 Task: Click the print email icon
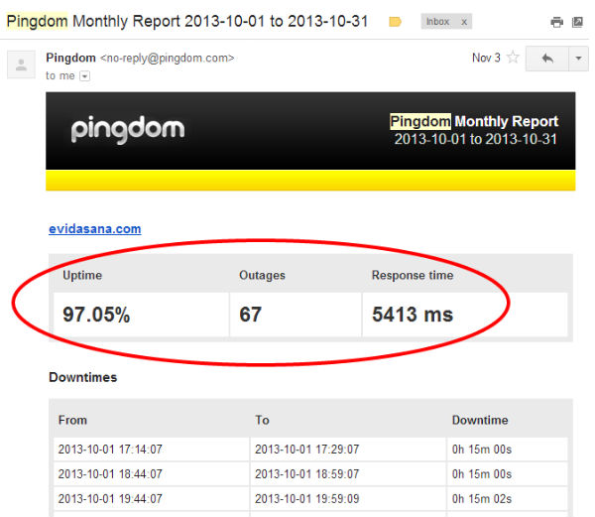pos(556,22)
